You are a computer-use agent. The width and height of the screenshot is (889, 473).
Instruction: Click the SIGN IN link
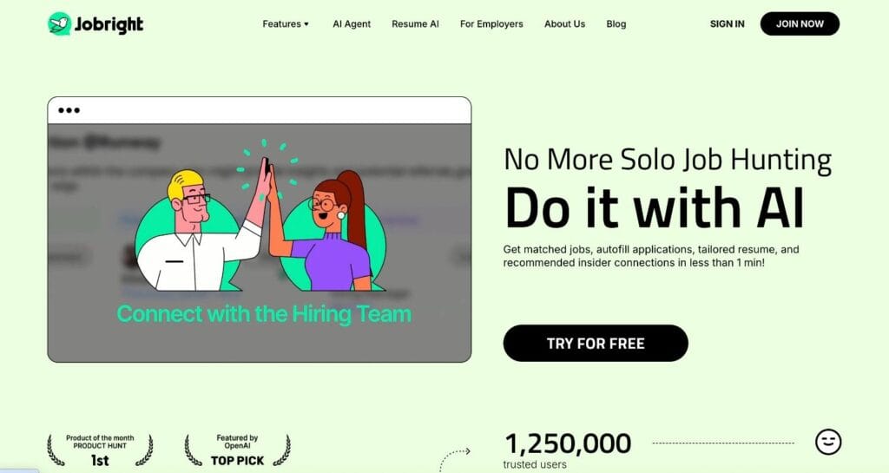point(727,23)
